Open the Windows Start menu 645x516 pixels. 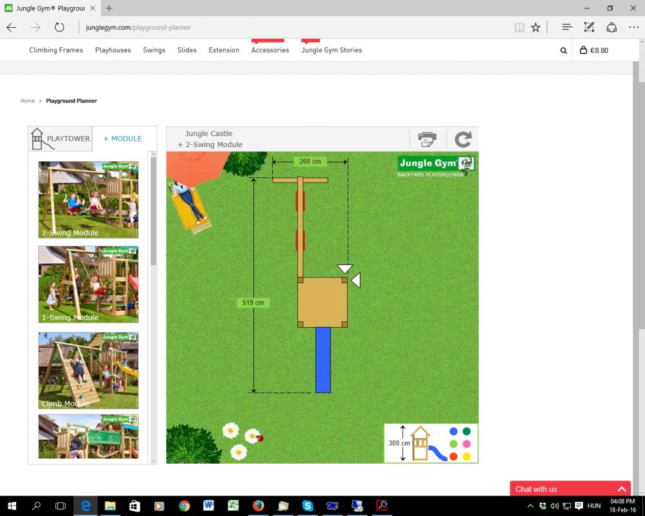pyautogui.click(x=12, y=506)
